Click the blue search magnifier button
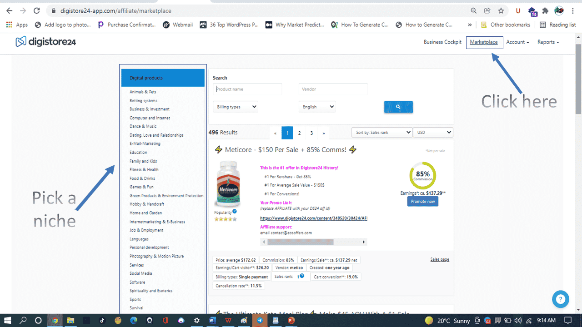This screenshot has width=582, height=327. (x=398, y=107)
